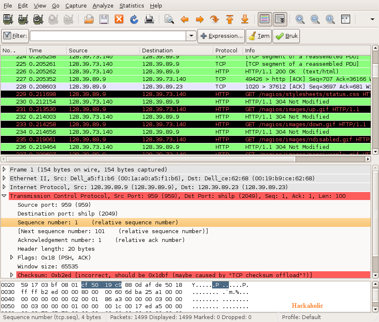379x322 pixels.
Task: Reload the capture file
Action: click(134, 19)
